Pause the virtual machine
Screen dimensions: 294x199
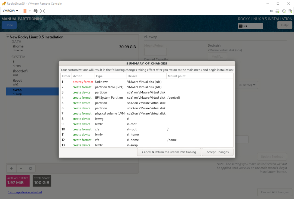tap(25, 11)
